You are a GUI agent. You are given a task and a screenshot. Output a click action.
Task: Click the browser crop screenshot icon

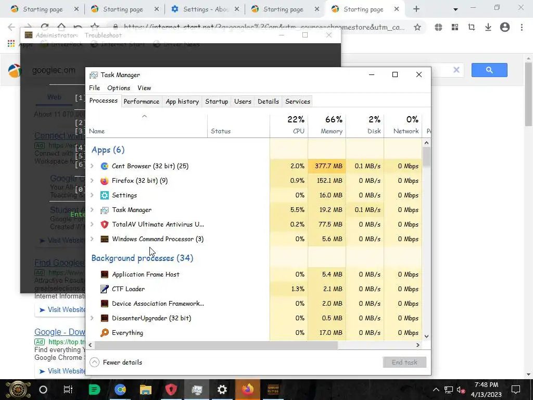pyautogui.click(x=472, y=27)
